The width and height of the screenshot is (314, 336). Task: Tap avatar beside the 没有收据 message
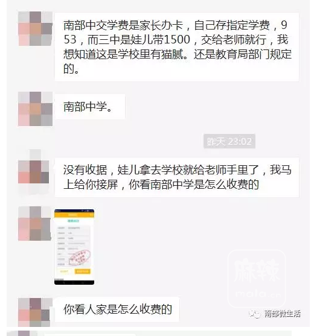pos(34,172)
